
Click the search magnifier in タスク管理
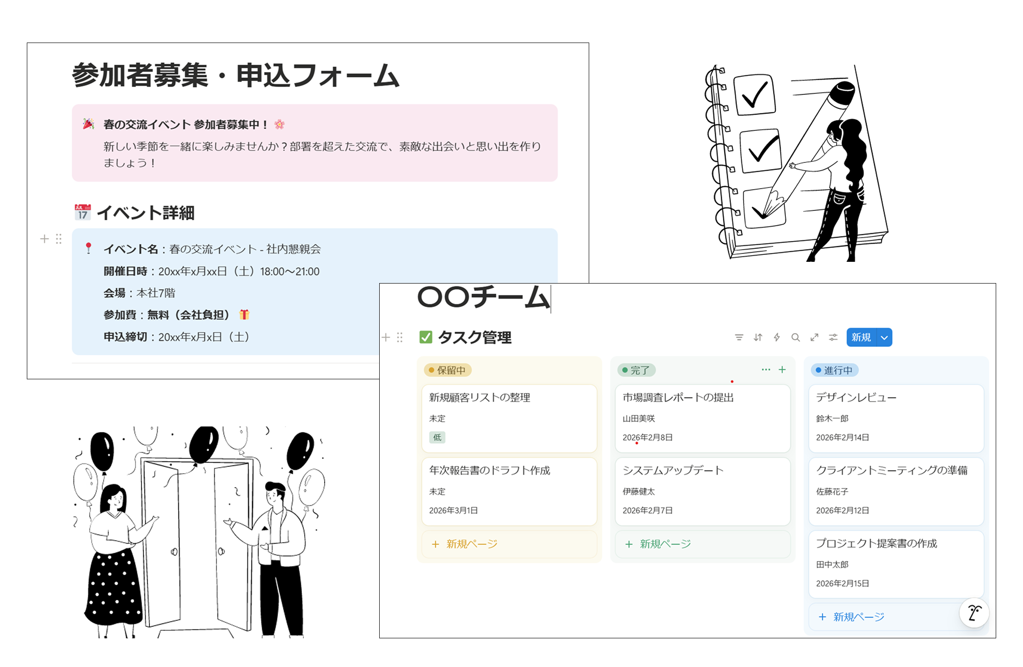coord(795,337)
